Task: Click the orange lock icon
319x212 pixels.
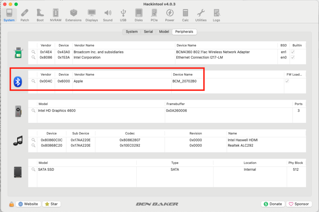Action: pos(11,204)
